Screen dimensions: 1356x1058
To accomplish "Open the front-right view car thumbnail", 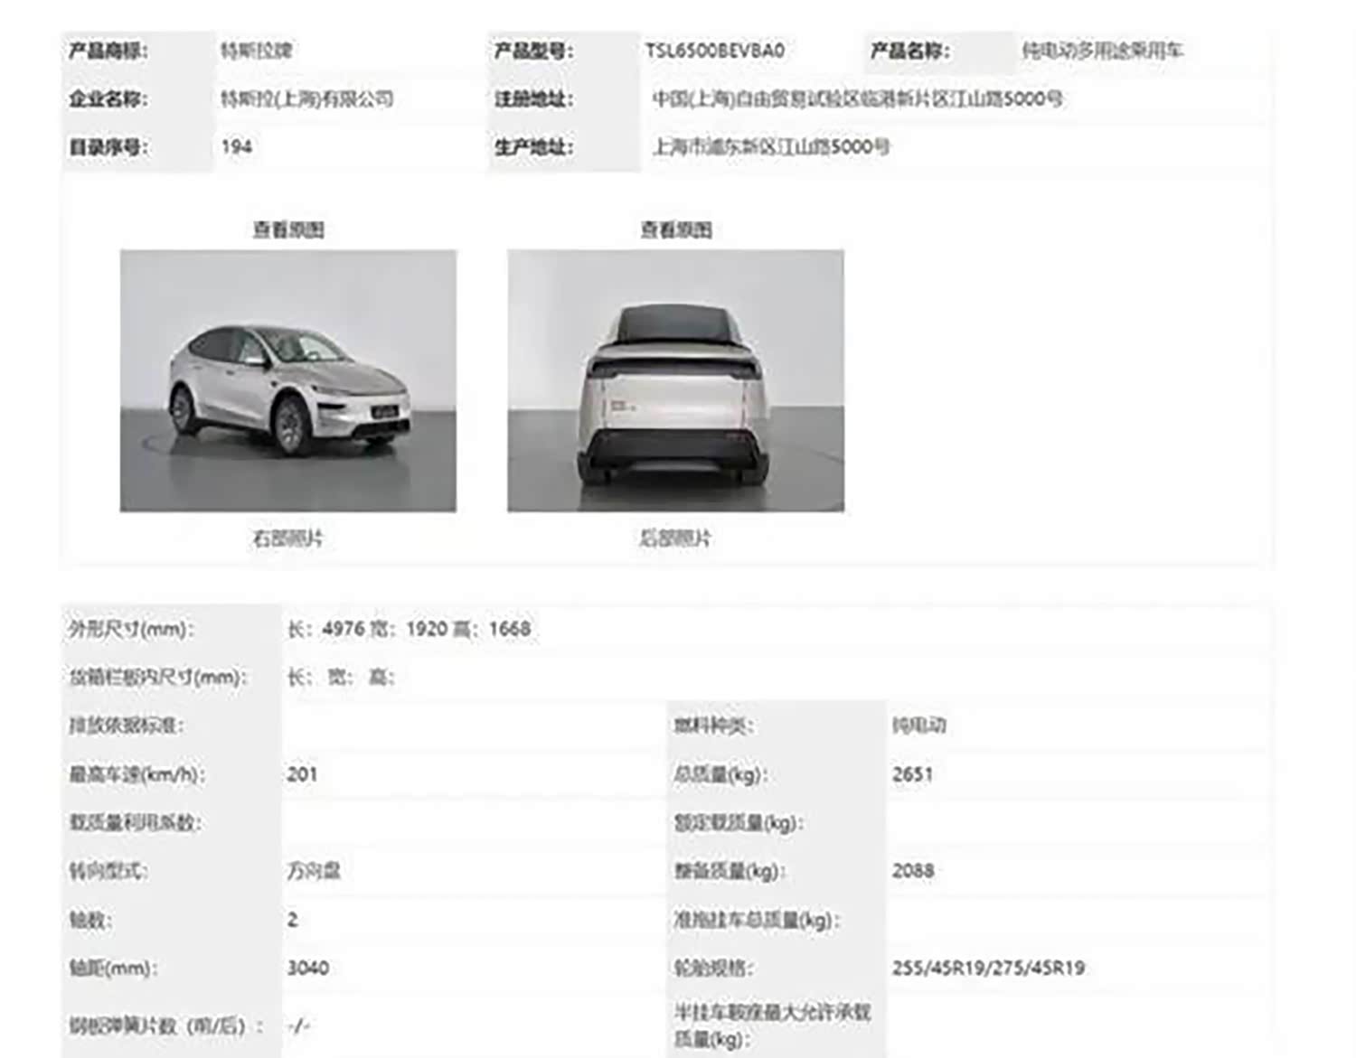I will pos(288,380).
